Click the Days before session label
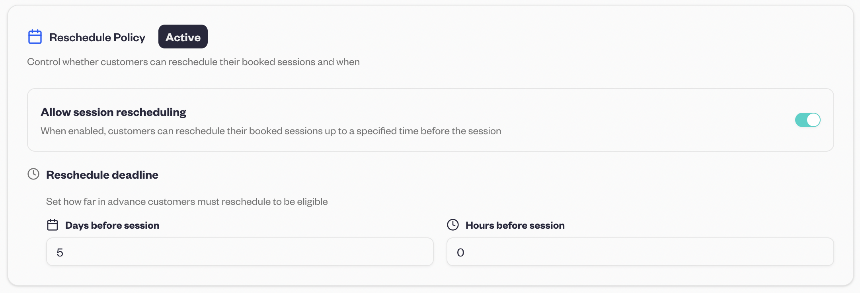The height and width of the screenshot is (293, 860). click(x=112, y=226)
